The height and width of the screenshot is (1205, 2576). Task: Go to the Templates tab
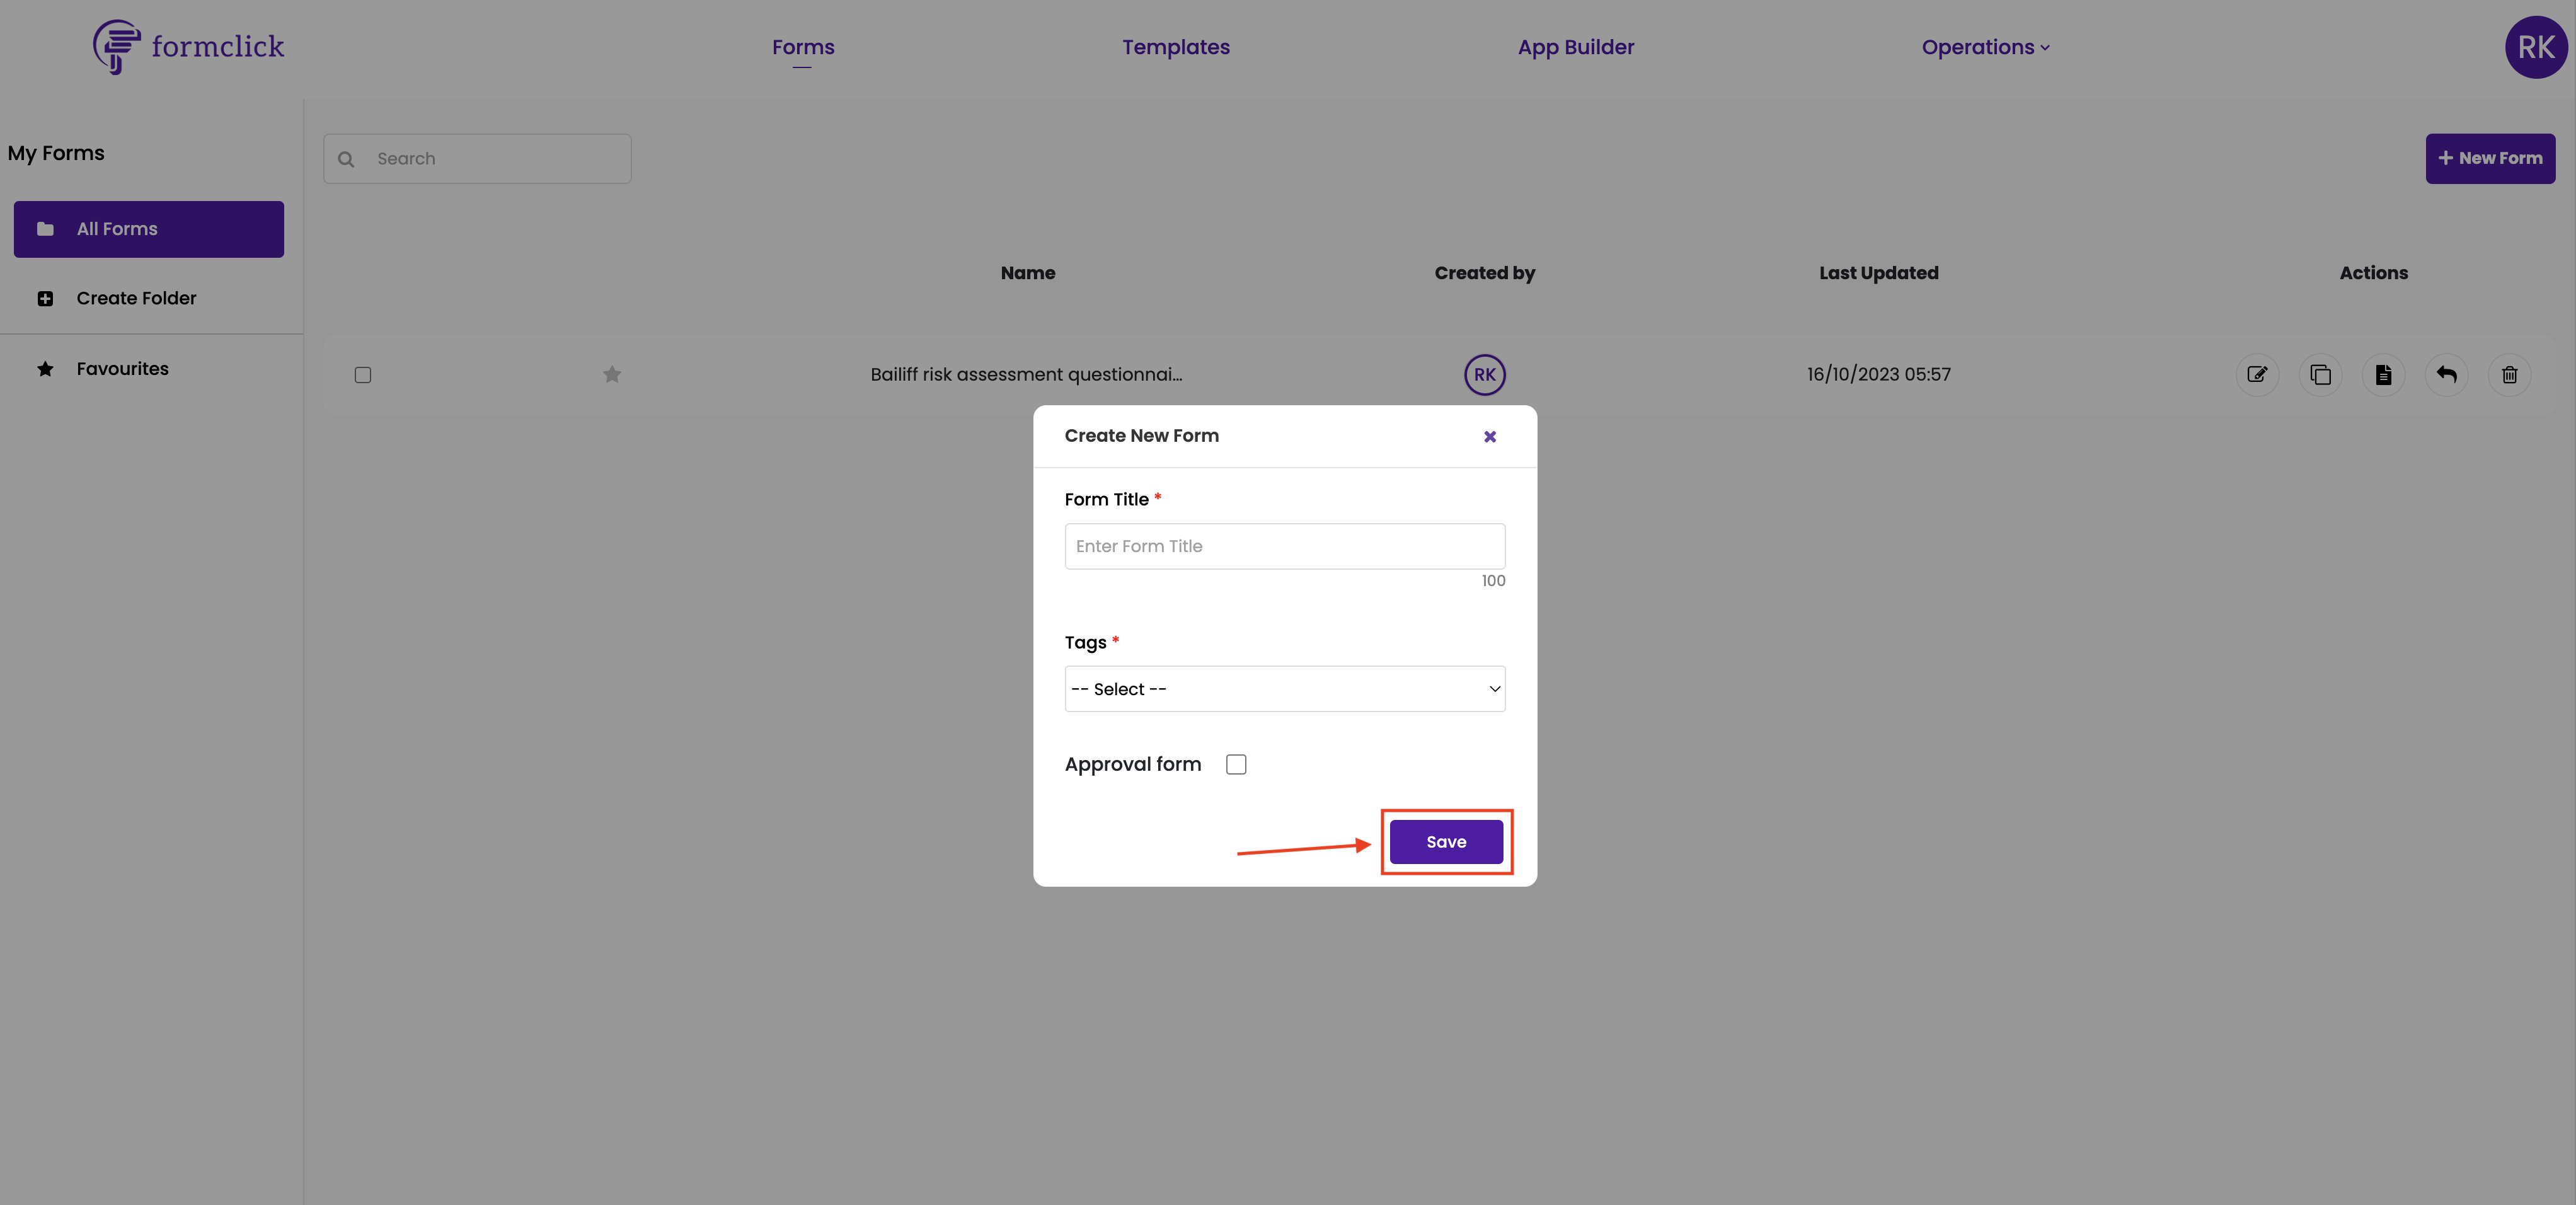[x=1175, y=47]
